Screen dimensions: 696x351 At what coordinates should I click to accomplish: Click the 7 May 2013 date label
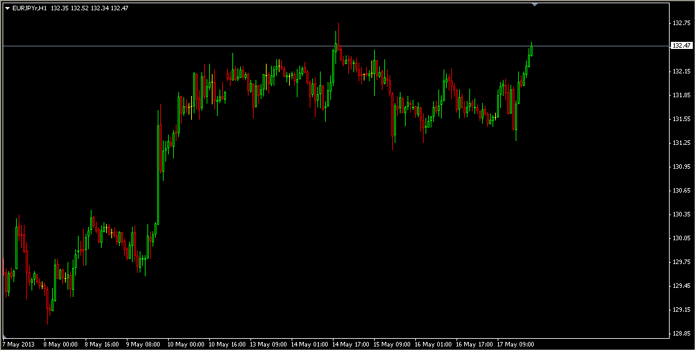tap(18, 345)
